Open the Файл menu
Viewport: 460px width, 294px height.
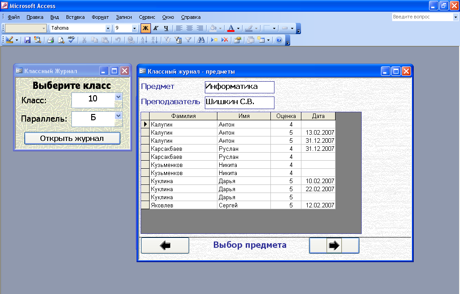point(13,18)
